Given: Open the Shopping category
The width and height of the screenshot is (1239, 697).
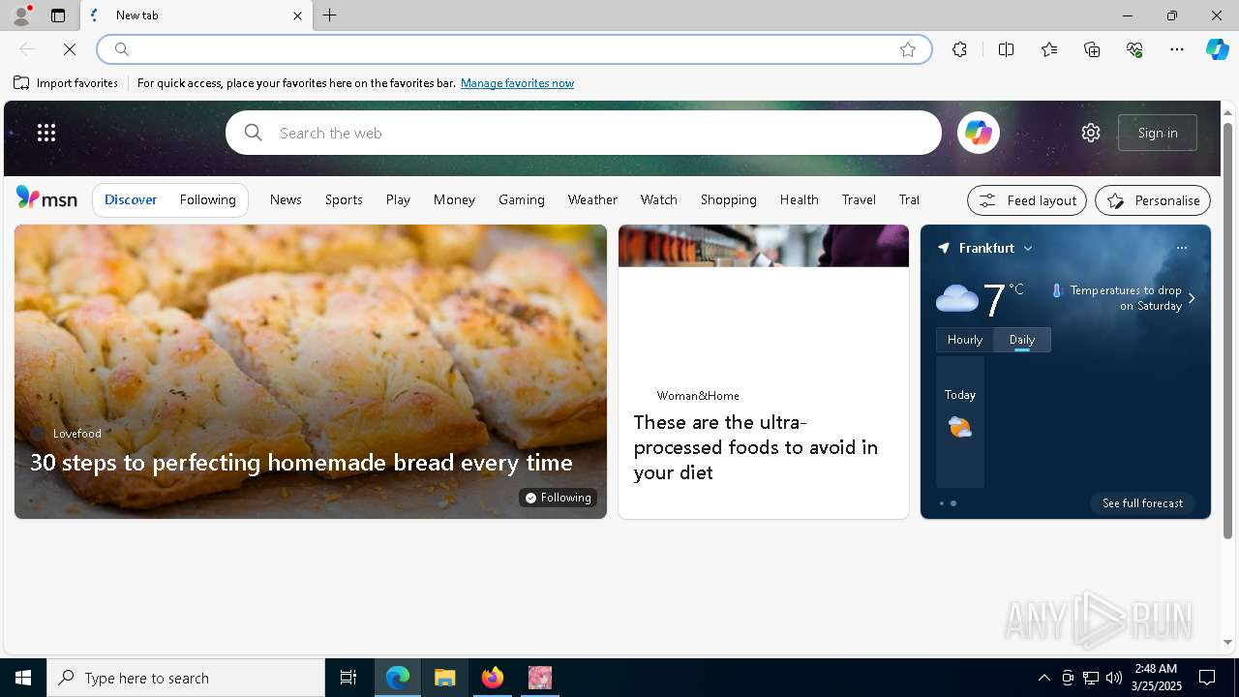Looking at the screenshot, I should [729, 199].
